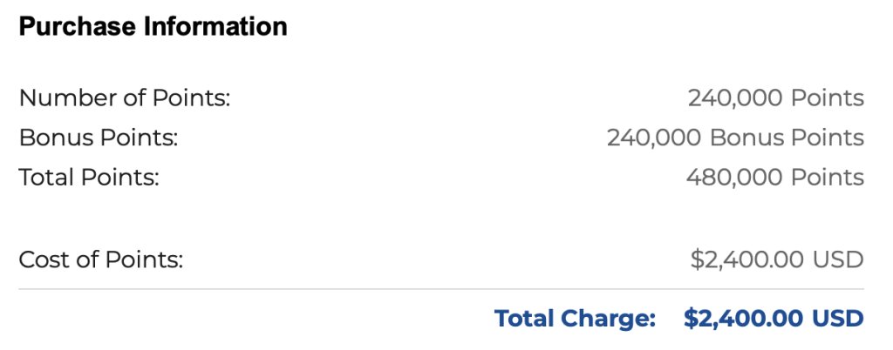
Task: Click the divider line above Total Charge
Action: [x=441, y=289]
